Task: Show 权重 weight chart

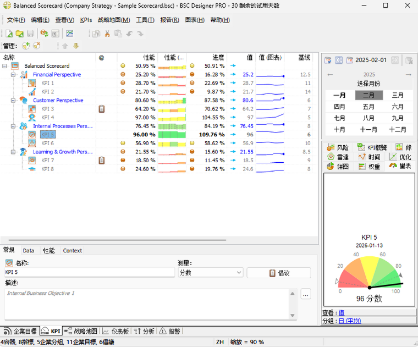Action: pyautogui.click(x=369, y=167)
